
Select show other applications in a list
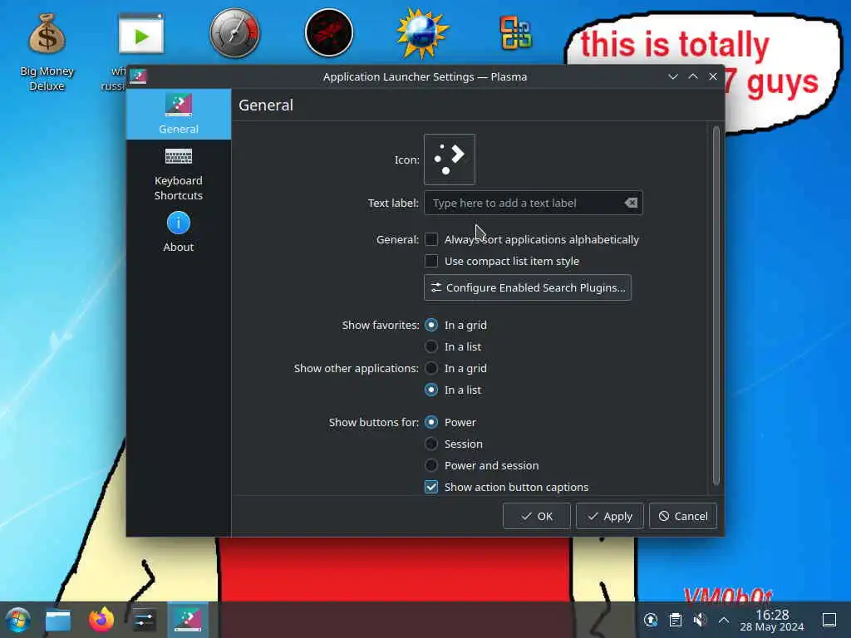click(x=431, y=390)
